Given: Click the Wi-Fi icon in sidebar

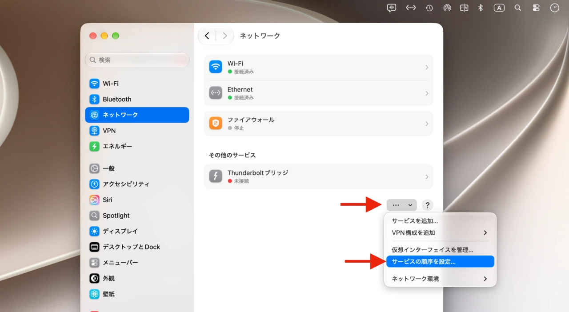Looking at the screenshot, I should 94,84.
